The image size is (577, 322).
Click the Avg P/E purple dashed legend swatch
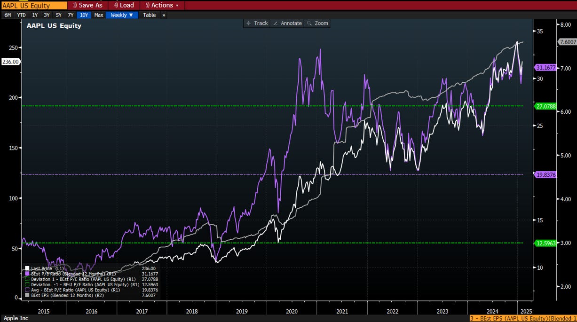27,290
